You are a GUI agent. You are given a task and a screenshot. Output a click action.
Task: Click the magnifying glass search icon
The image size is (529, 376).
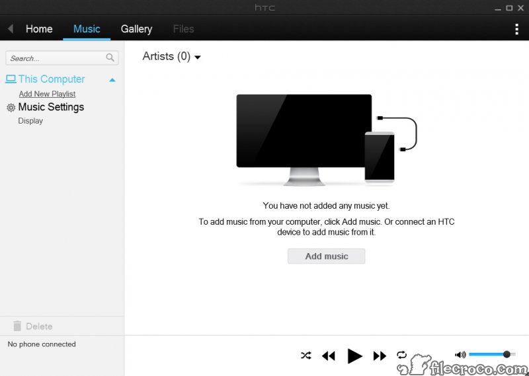[110, 57]
